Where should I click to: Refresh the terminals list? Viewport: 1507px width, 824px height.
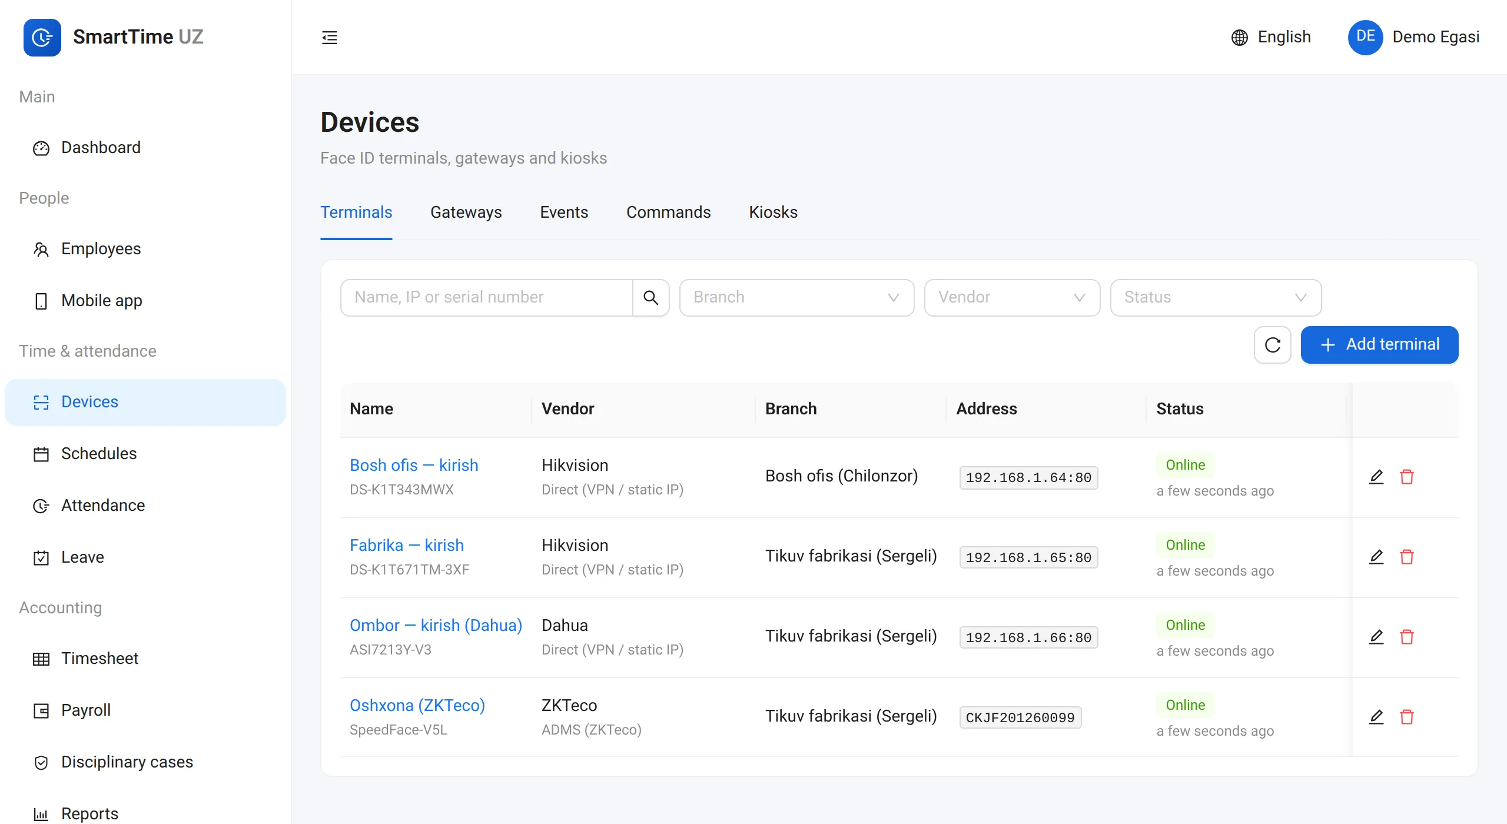click(1273, 345)
